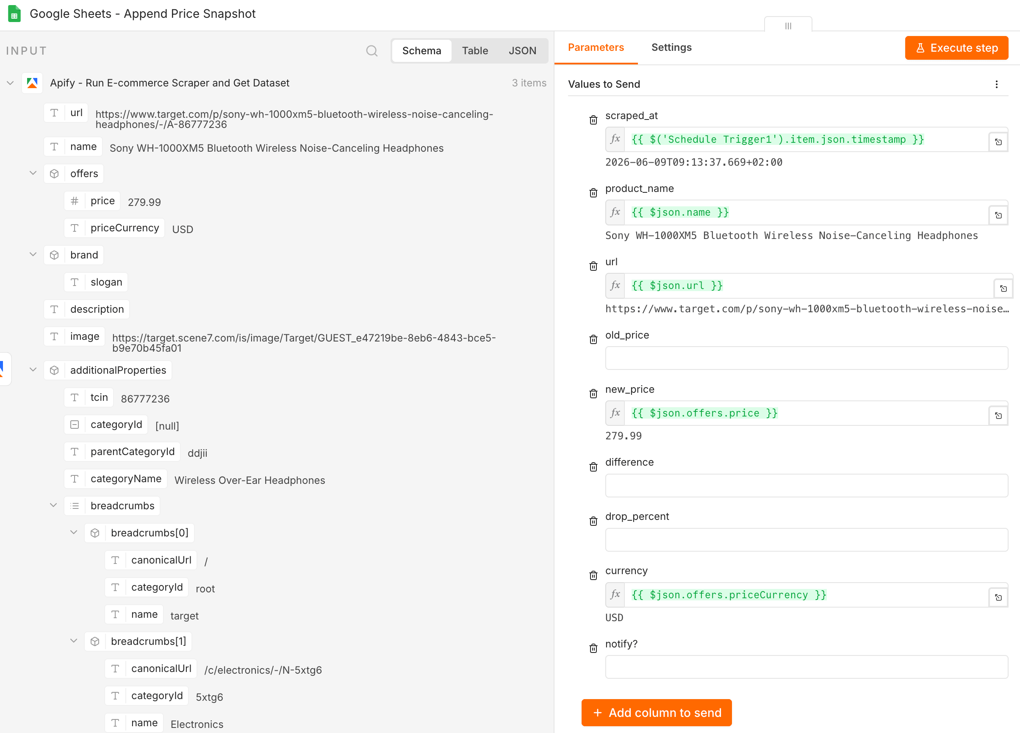
Task: Select the slogan field pill
Action: pyautogui.click(x=96, y=282)
